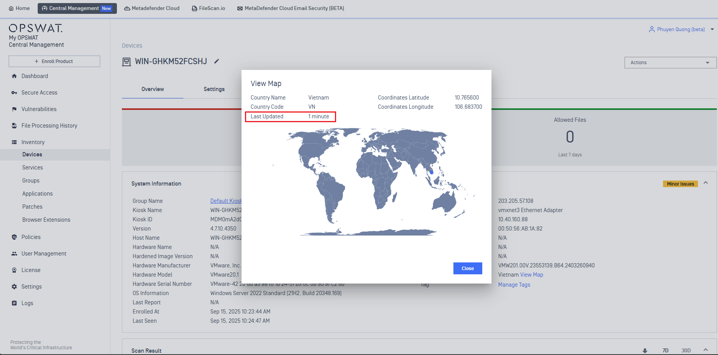This screenshot has width=718, height=355.
Task: Click the Scan Result download arrow icon
Action: [x=645, y=350]
